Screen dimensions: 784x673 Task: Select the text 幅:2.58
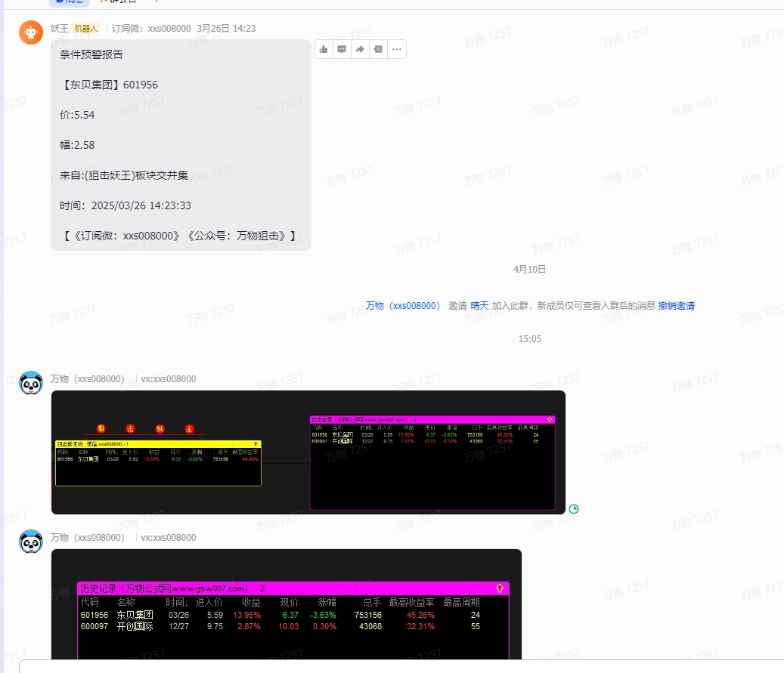click(x=77, y=145)
